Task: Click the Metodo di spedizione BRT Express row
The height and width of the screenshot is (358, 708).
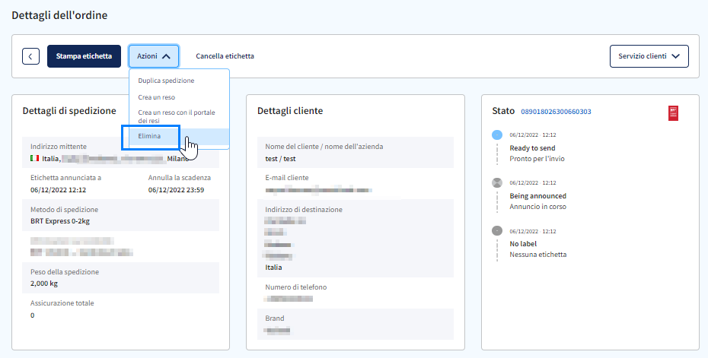Action: [x=120, y=215]
